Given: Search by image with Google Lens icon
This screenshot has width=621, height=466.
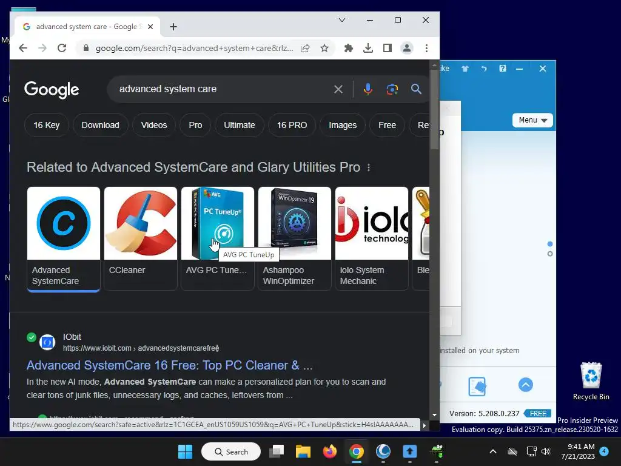Looking at the screenshot, I should [x=392, y=89].
